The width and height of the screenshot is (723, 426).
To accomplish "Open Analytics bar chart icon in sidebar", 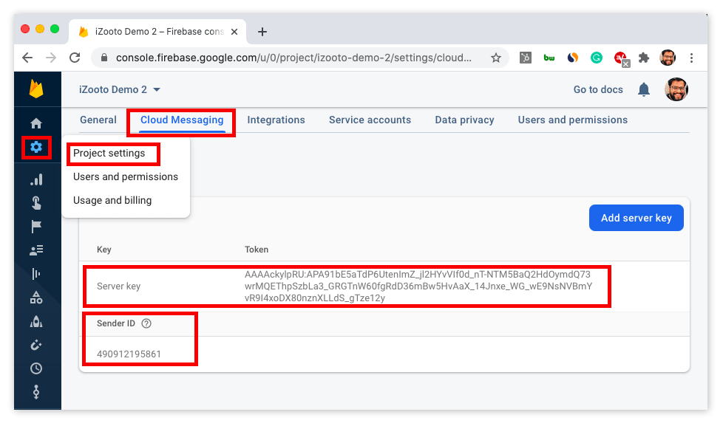I will click(x=36, y=179).
